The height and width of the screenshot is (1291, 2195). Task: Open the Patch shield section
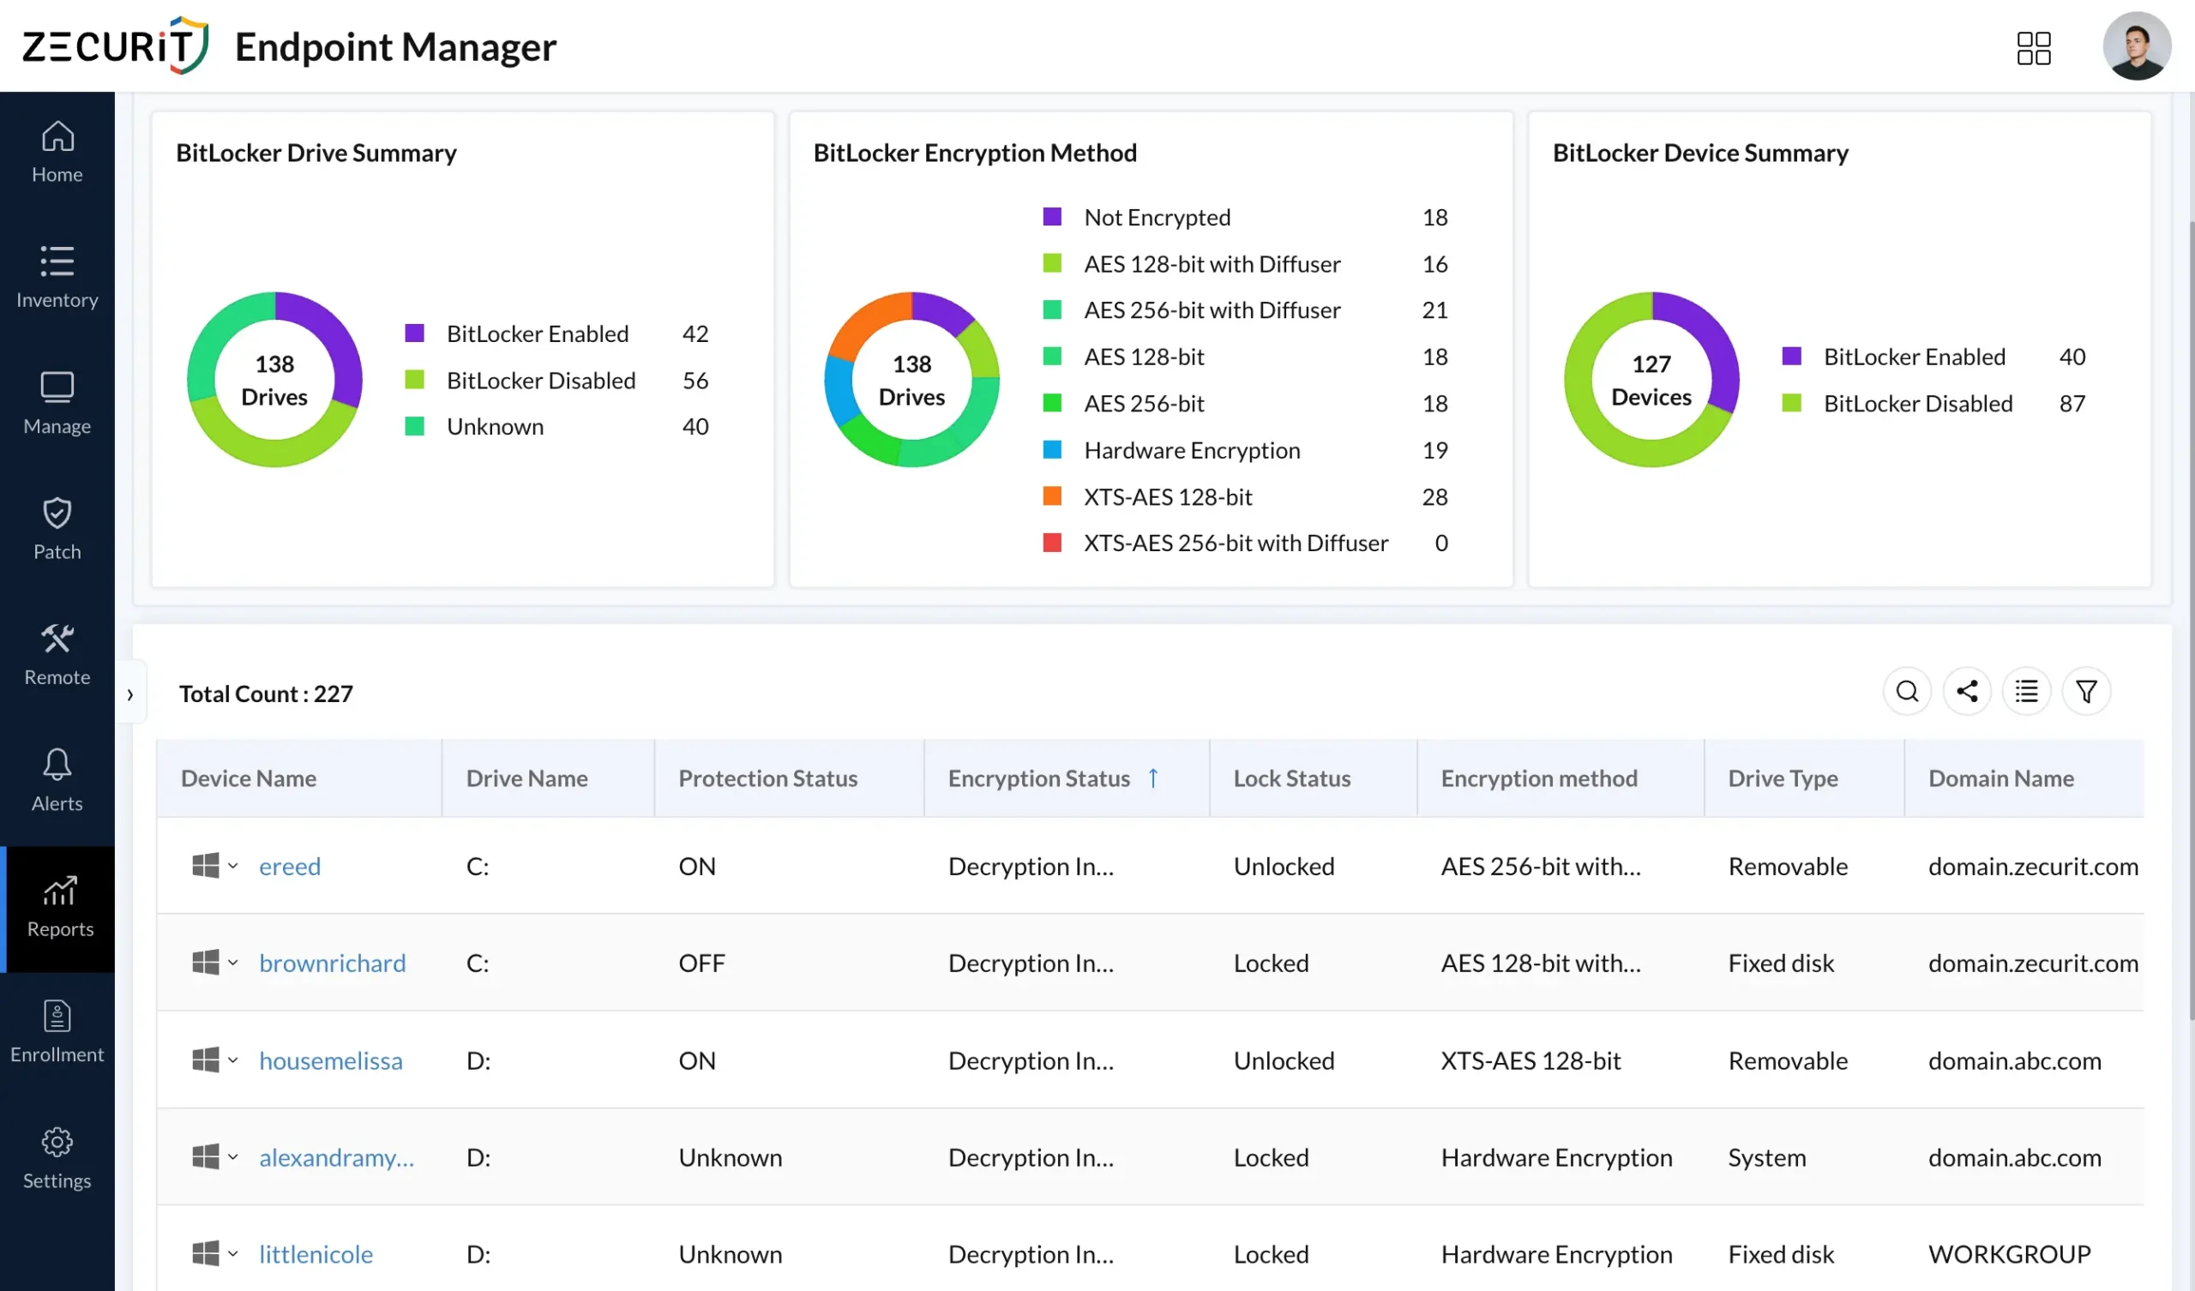coord(57,530)
